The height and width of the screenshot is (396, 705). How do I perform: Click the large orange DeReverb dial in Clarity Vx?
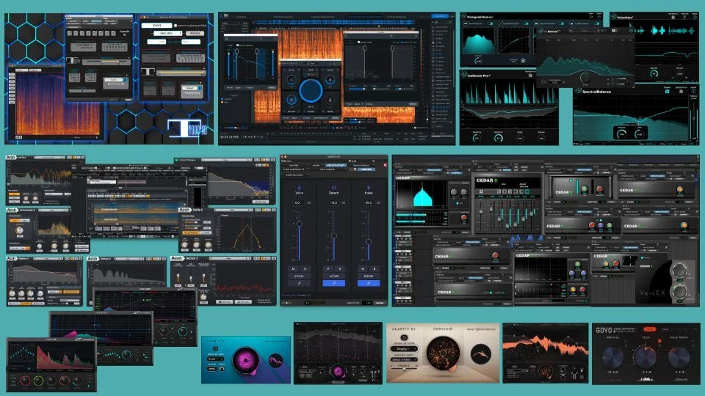pos(444,353)
